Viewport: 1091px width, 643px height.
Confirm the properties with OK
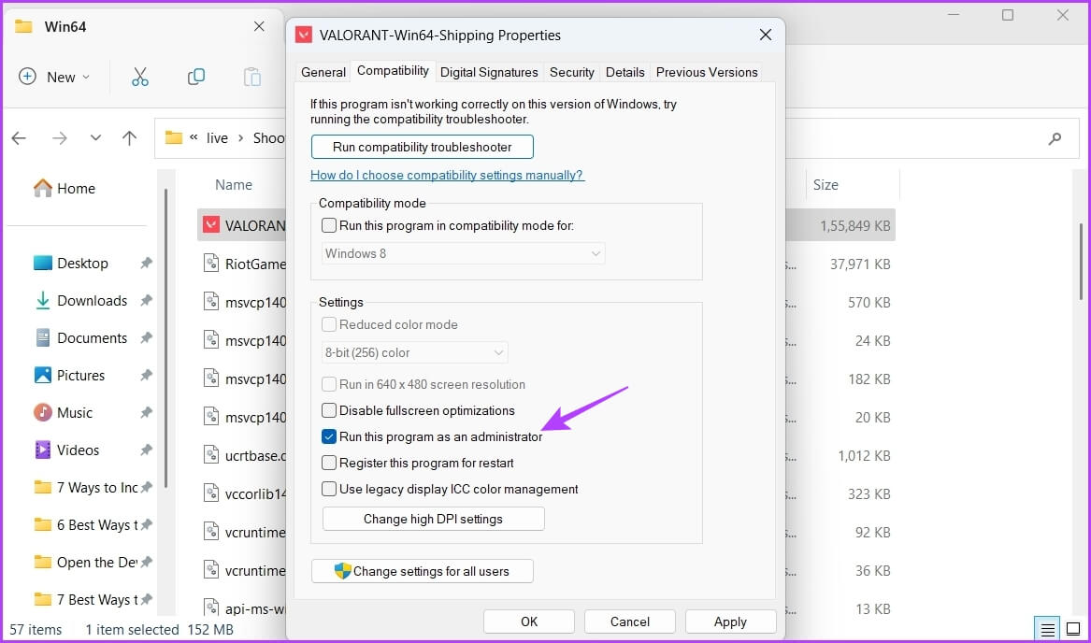[529, 622]
